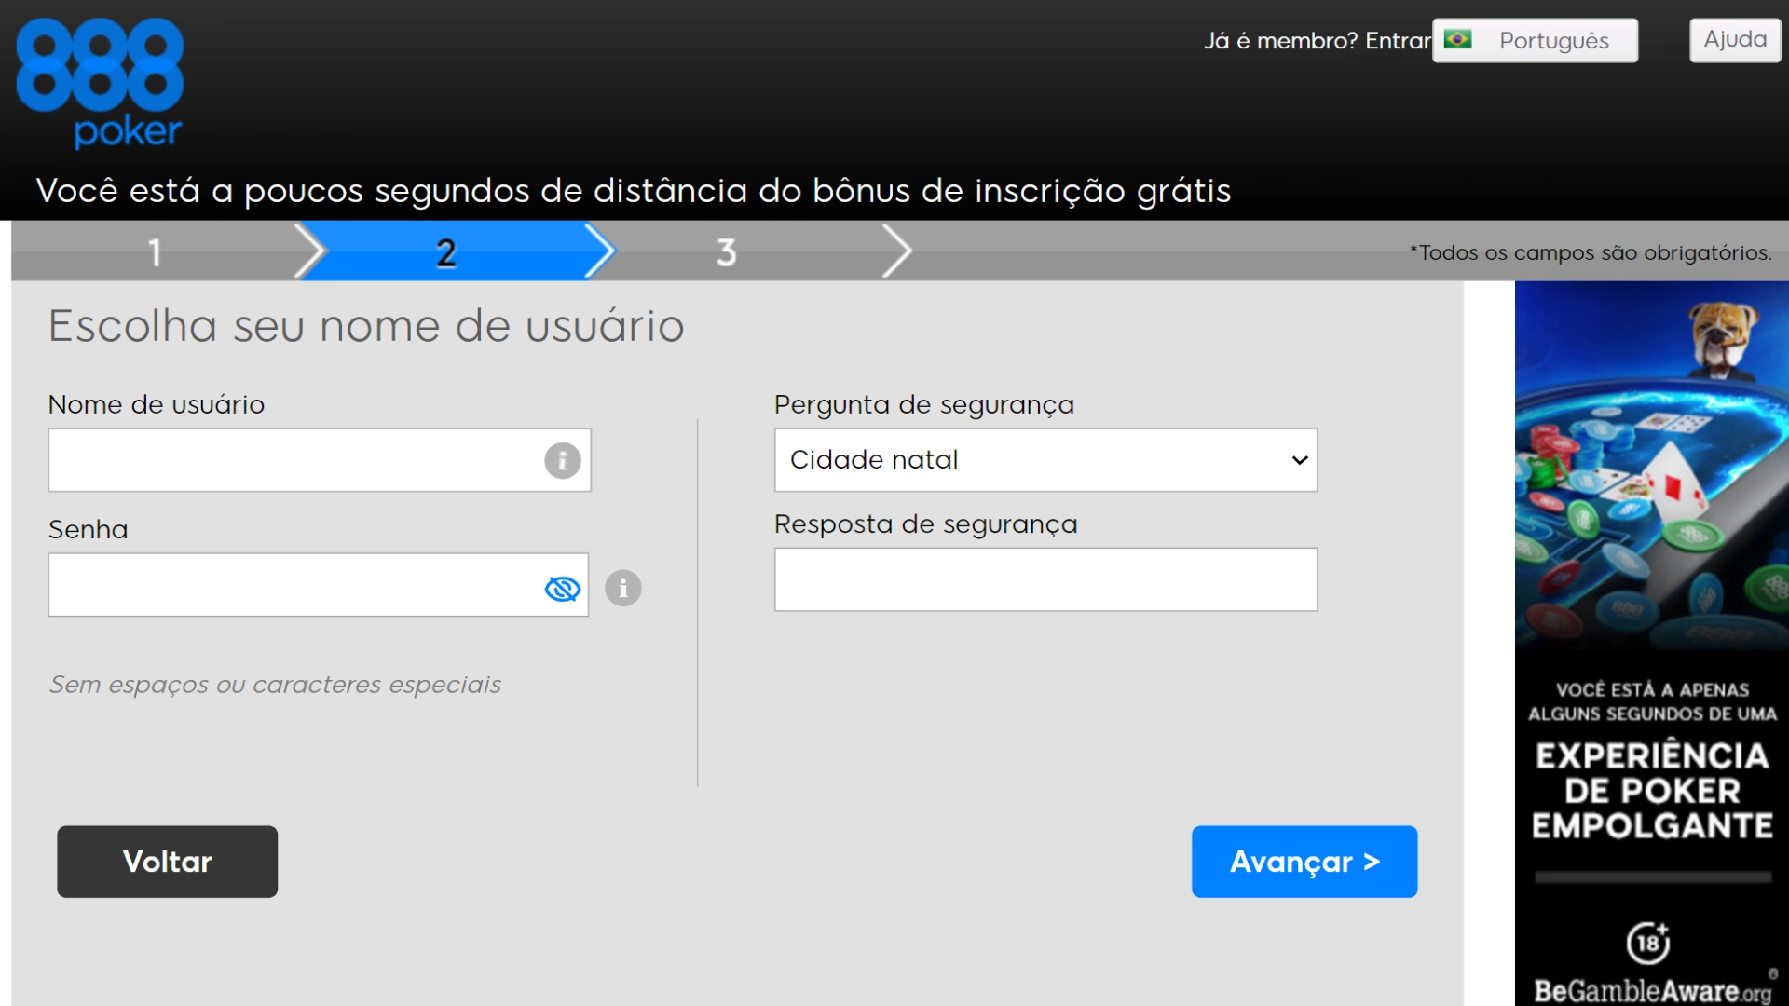Click the arrow after step 1

[x=309, y=250]
